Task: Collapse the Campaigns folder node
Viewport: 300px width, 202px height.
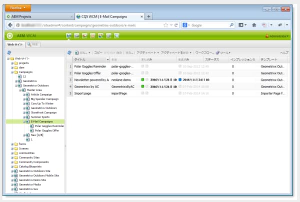Action: tap(12, 72)
